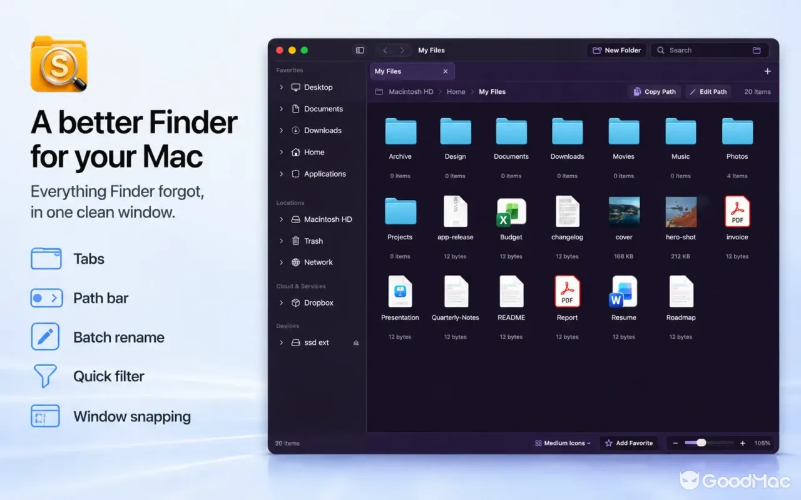This screenshot has width=801, height=500.
Task: Navigate to Home in path bar
Action: click(x=456, y=92)
